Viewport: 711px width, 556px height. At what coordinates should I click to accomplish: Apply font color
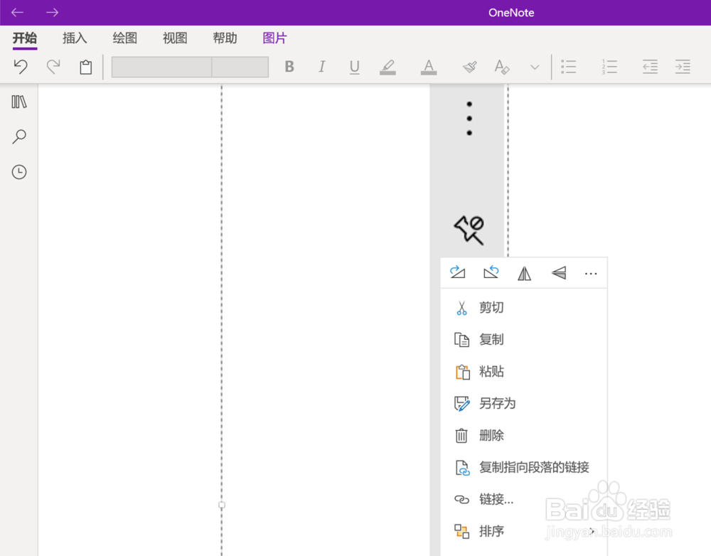tap(429, 67)
